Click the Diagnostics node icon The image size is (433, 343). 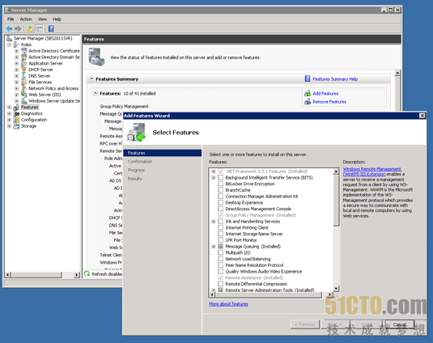pos(16,114)
